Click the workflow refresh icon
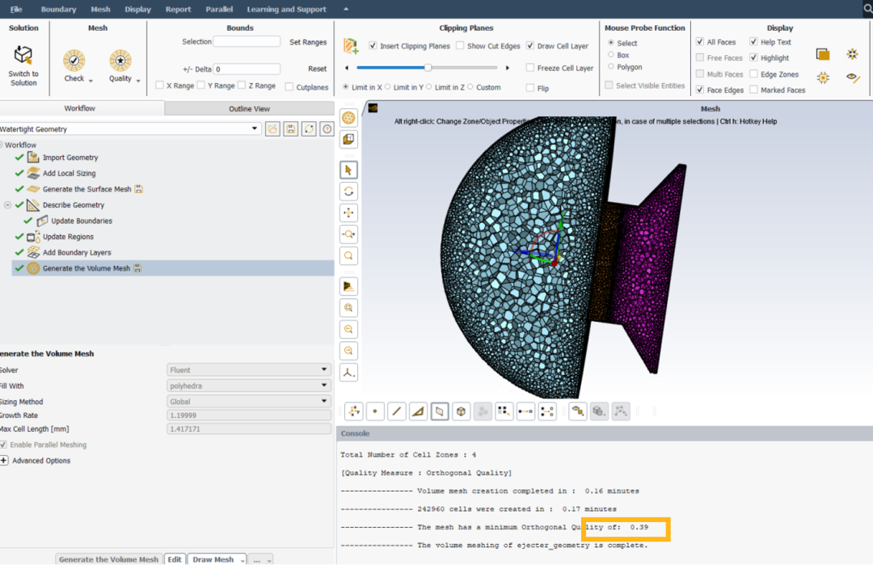Image resolution: width=873 pixels, height=565 pixels. [309, 129]
